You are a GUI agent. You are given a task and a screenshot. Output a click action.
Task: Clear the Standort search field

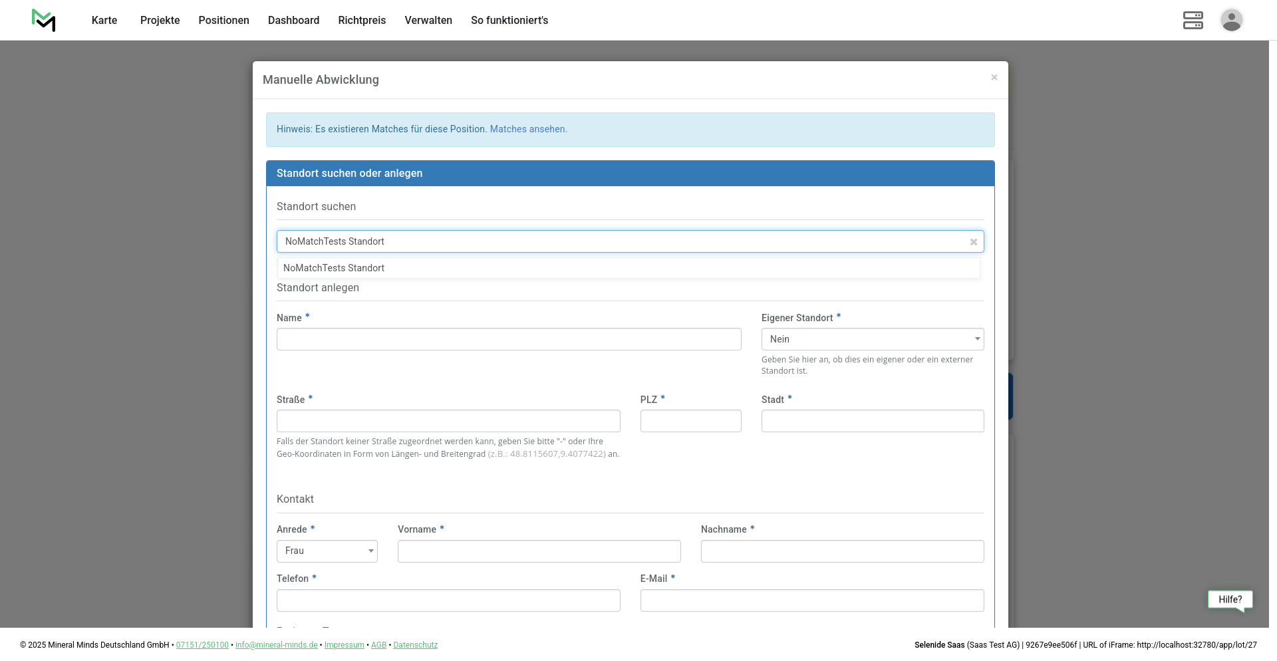pos(973,242)
